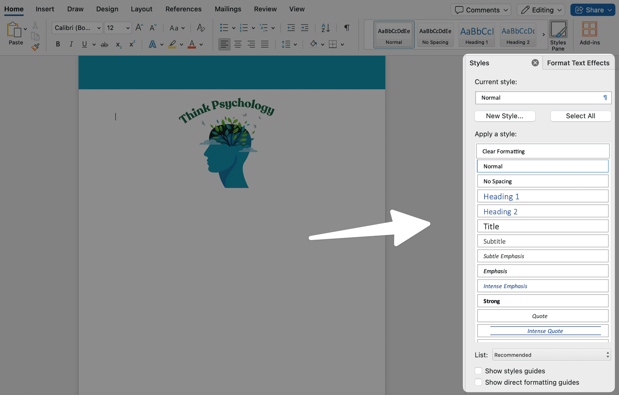
Task: Open the font size dropdown
Action: pyautogui.click(x=128, y=28)
